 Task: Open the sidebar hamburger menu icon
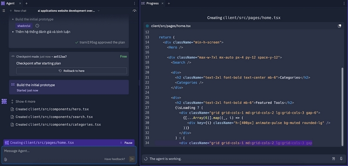coord(3,10)
